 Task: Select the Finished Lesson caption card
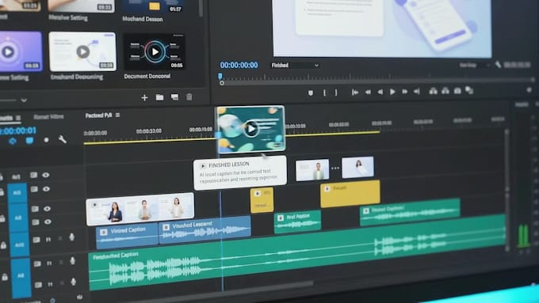pos(240,172)
